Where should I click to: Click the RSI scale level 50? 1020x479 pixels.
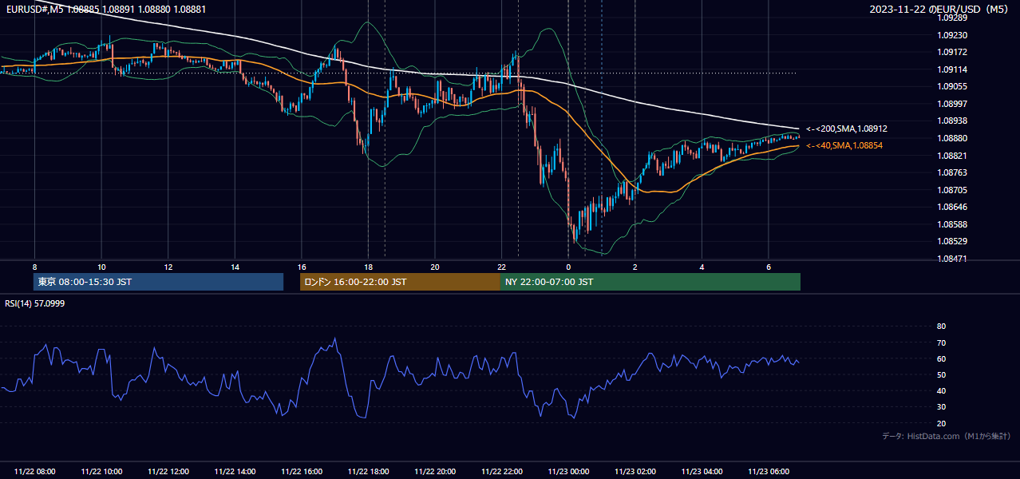[941, 374]
